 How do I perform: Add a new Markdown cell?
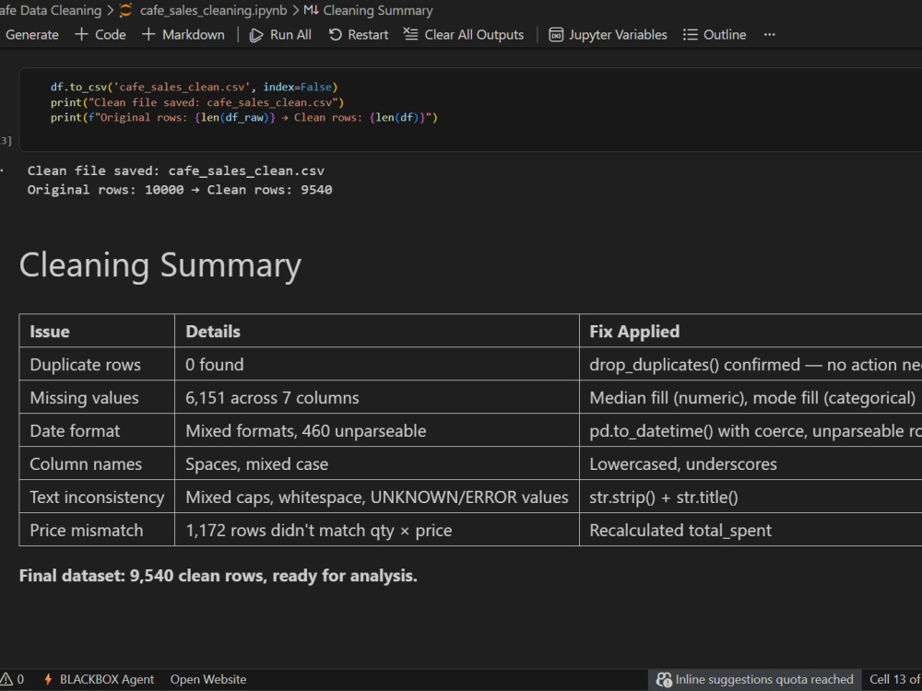[183, 35]
